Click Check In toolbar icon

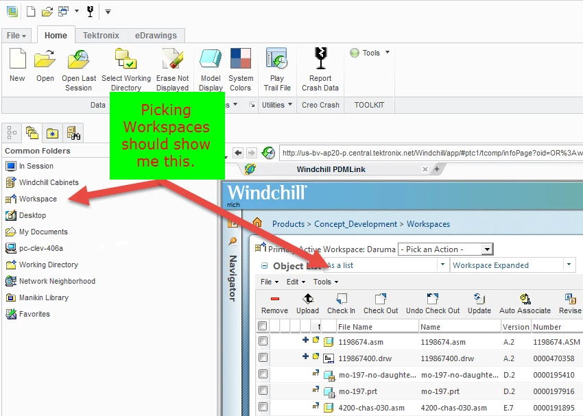point(342,299)
